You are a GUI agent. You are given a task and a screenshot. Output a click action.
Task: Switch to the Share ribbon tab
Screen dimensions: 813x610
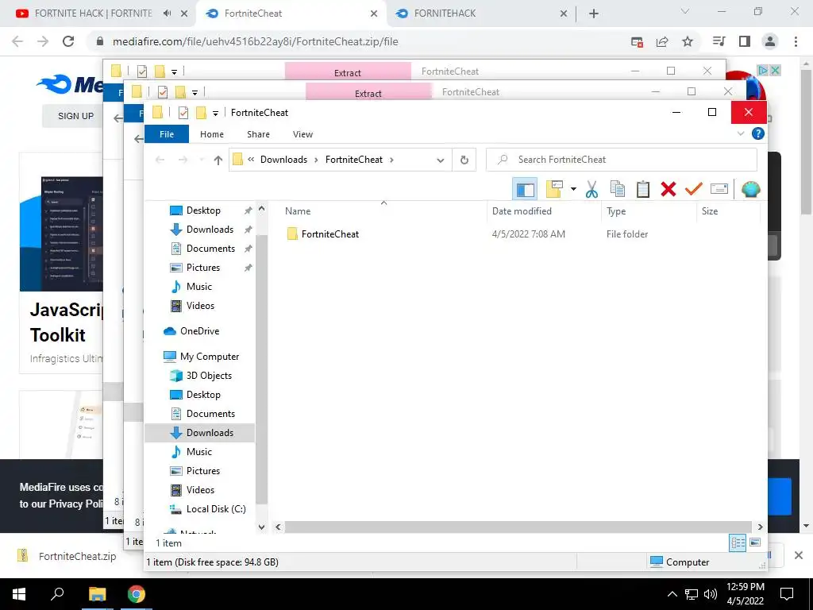[x=258, y=134]
